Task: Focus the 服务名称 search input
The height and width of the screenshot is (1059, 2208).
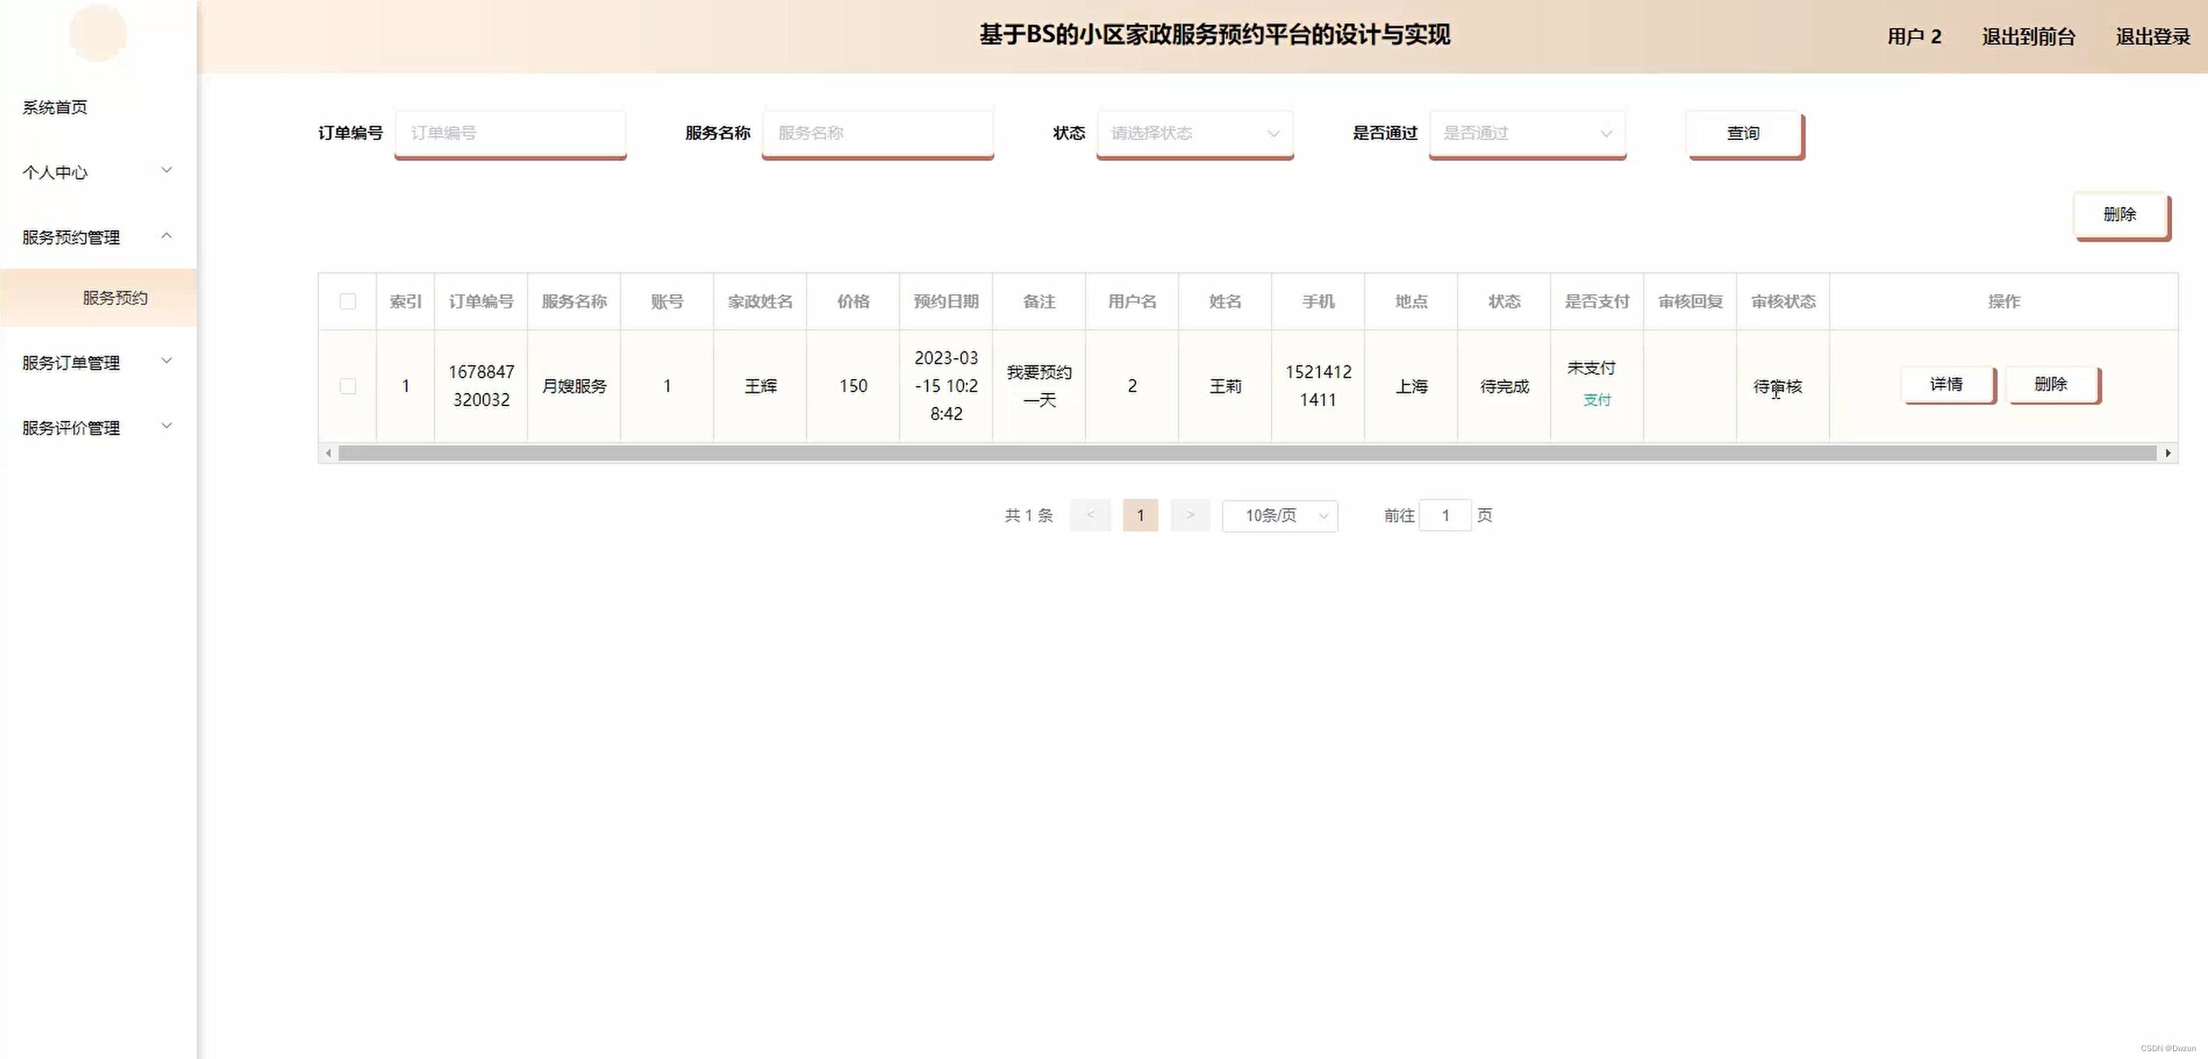Action: tap(878, 133)
